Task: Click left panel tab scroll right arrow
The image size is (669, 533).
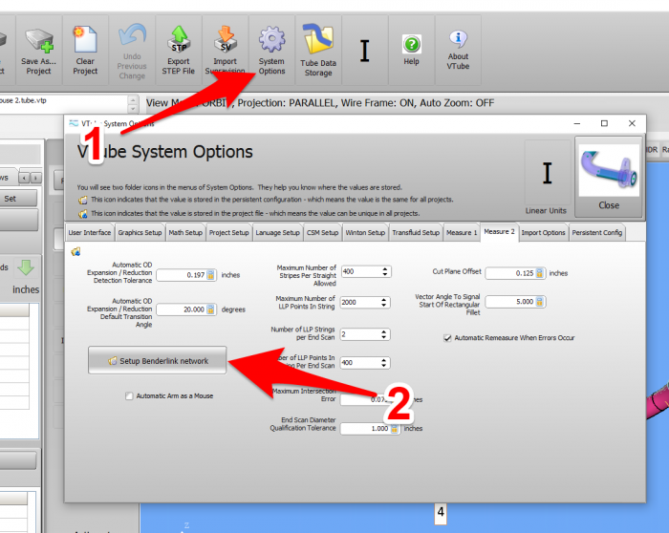Action: tap(36, 178)
